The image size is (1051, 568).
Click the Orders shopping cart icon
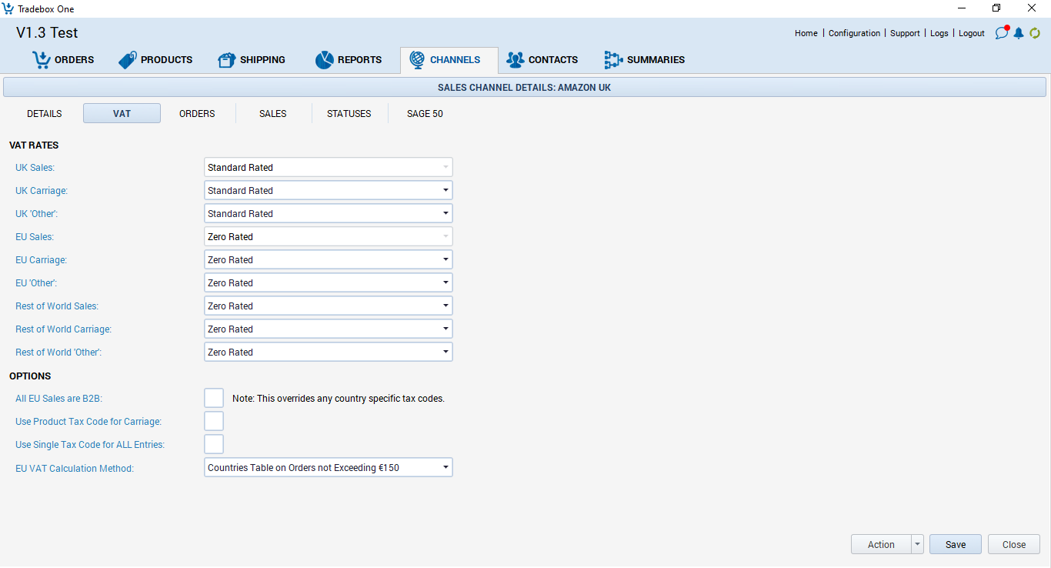pos(41,60)
